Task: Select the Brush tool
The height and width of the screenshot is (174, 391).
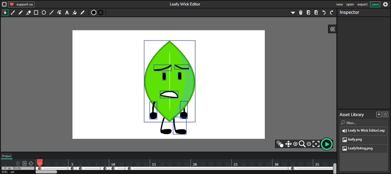Action: point(13,13)
